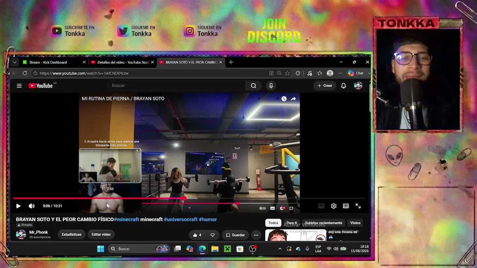Click the Edge address bar URL

coord(84,73)
